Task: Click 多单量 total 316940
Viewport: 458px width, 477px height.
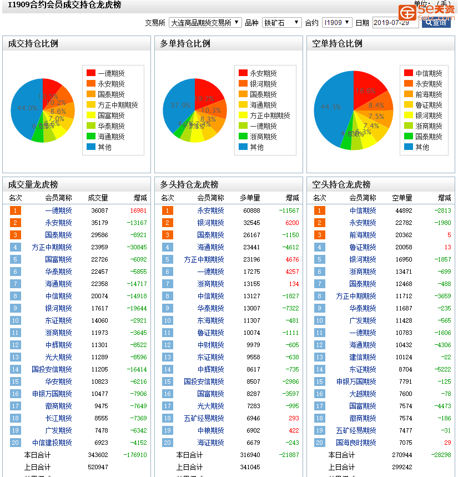Action: coord(250,455)
